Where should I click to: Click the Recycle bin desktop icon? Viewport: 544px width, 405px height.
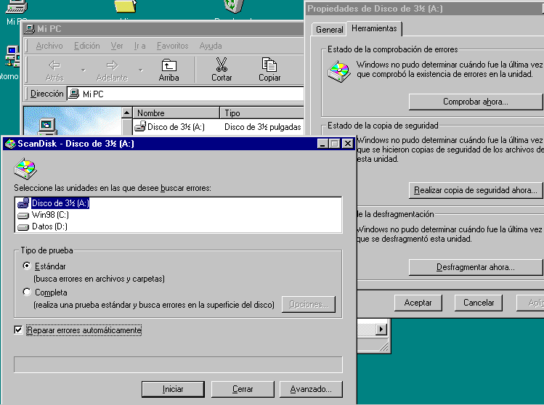pos(234,7)
